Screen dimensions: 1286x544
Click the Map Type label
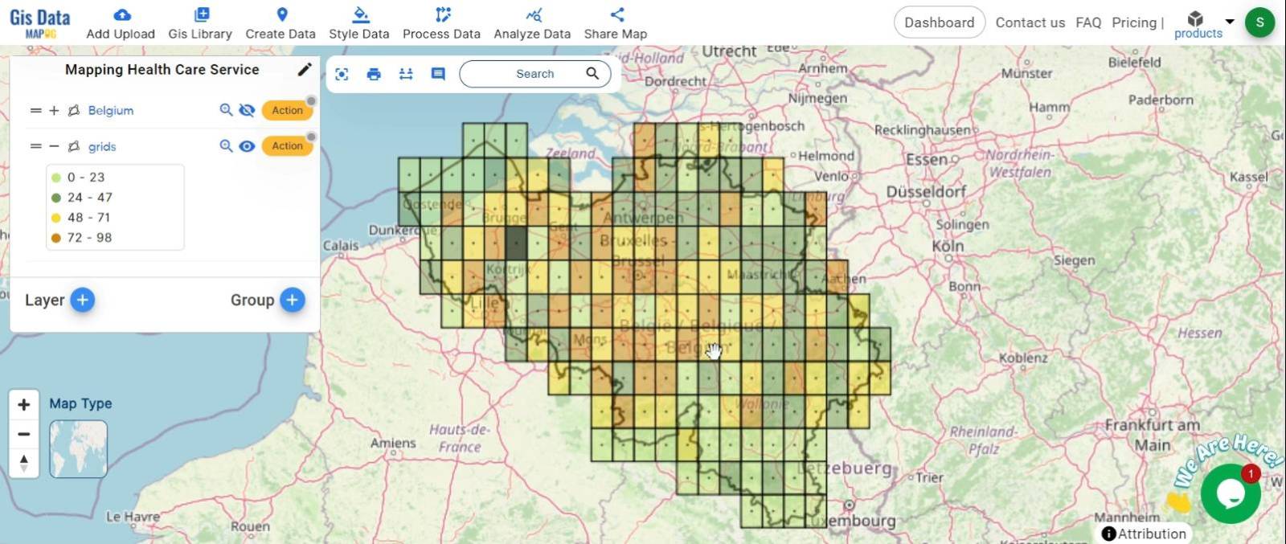coord(80,403)
